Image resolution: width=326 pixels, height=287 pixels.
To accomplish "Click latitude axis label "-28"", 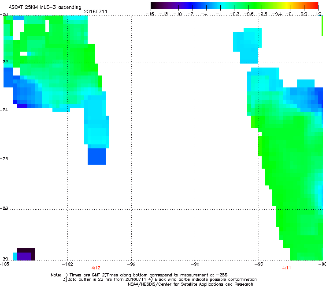I will click(x=4, y=208).
